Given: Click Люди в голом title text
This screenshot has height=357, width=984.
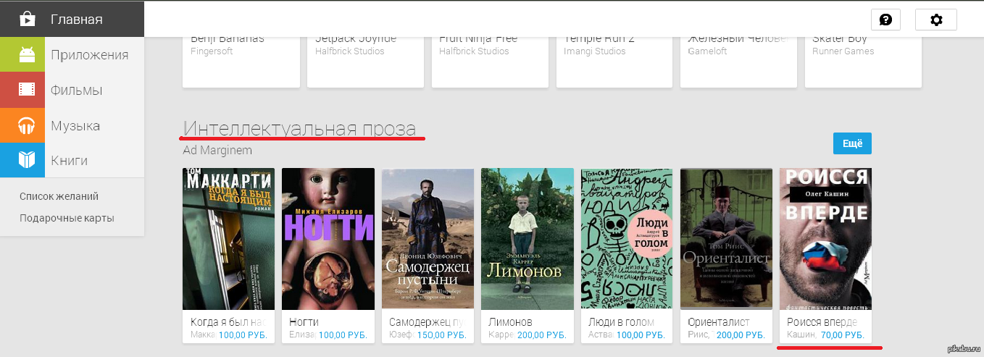Looking at the screenshot, I should point(622,322).
